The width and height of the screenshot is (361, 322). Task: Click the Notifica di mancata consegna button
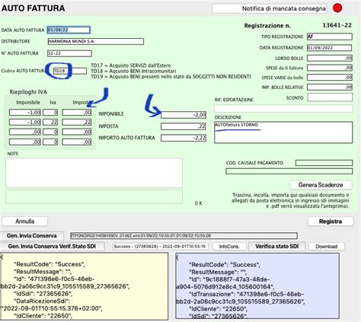(x=270, y=8)
